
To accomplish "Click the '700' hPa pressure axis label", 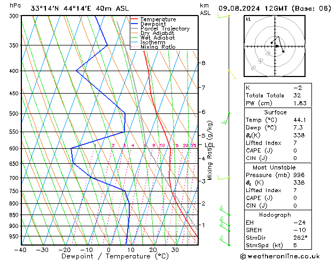I will tap(15, 178).
